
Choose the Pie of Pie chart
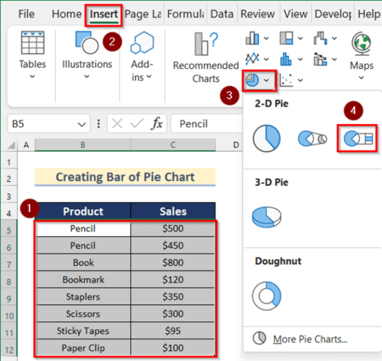pos(312,139)
